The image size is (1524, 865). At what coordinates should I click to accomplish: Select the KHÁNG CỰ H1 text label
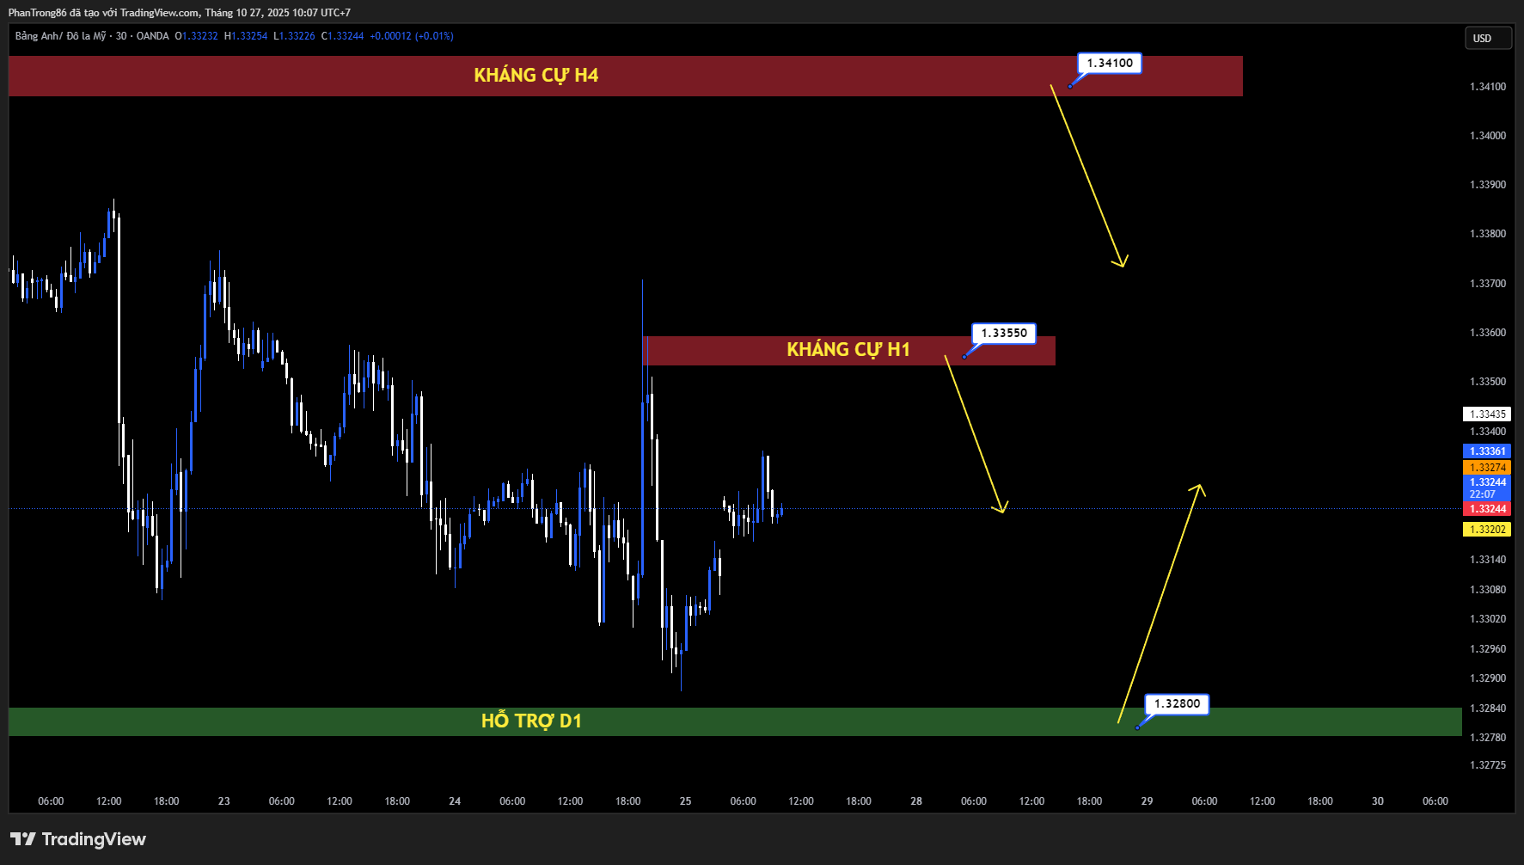point(848,350)
